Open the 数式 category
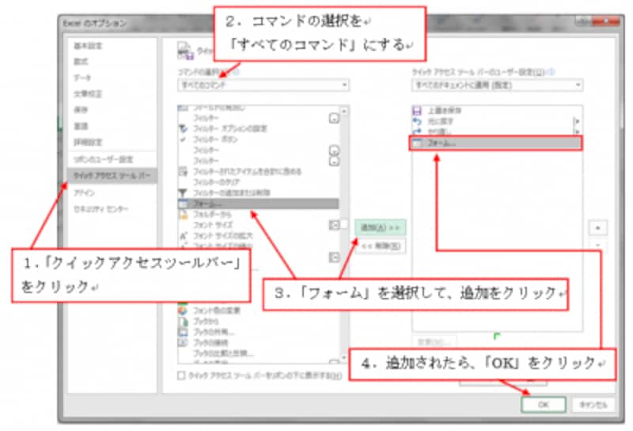Screen dimensions: 633x431 pos(81,62)
